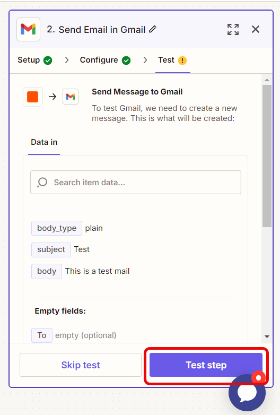
Task: Select the Data in tab
Action: click(44, 142)
